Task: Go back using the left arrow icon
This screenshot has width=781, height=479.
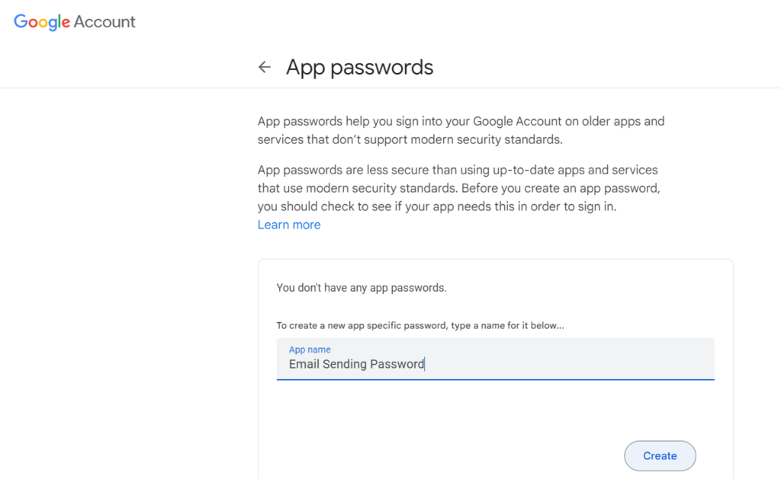Action: [265, 67]
